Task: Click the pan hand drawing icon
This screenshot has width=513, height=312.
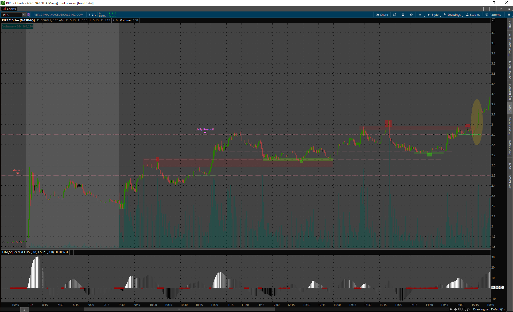Action: coord(468,309)
